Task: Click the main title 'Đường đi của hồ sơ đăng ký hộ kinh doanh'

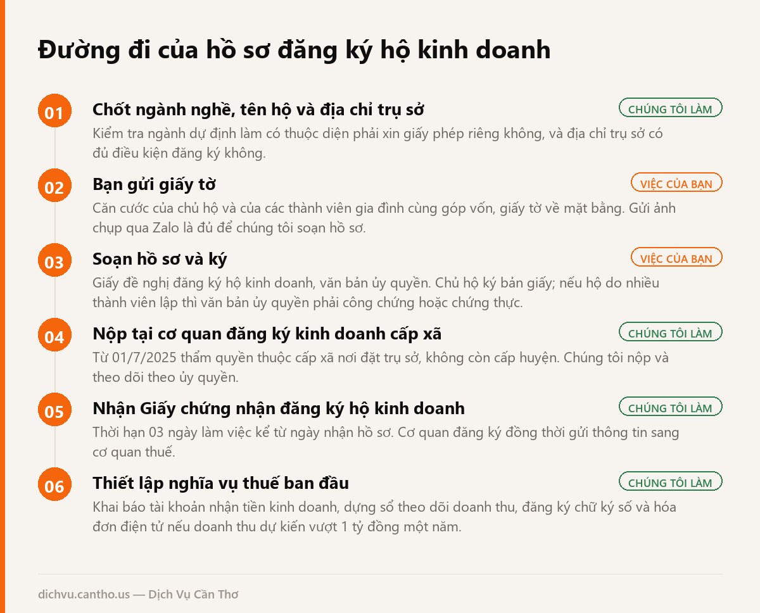Action: [294, 50]
